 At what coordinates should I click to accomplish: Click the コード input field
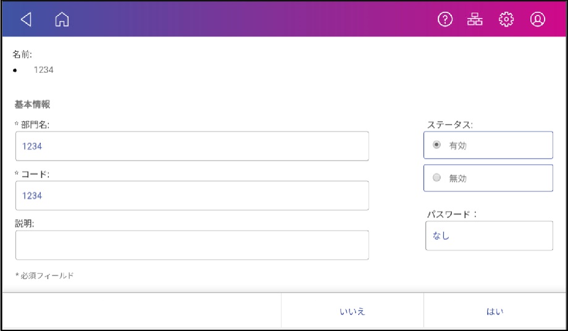192,196
